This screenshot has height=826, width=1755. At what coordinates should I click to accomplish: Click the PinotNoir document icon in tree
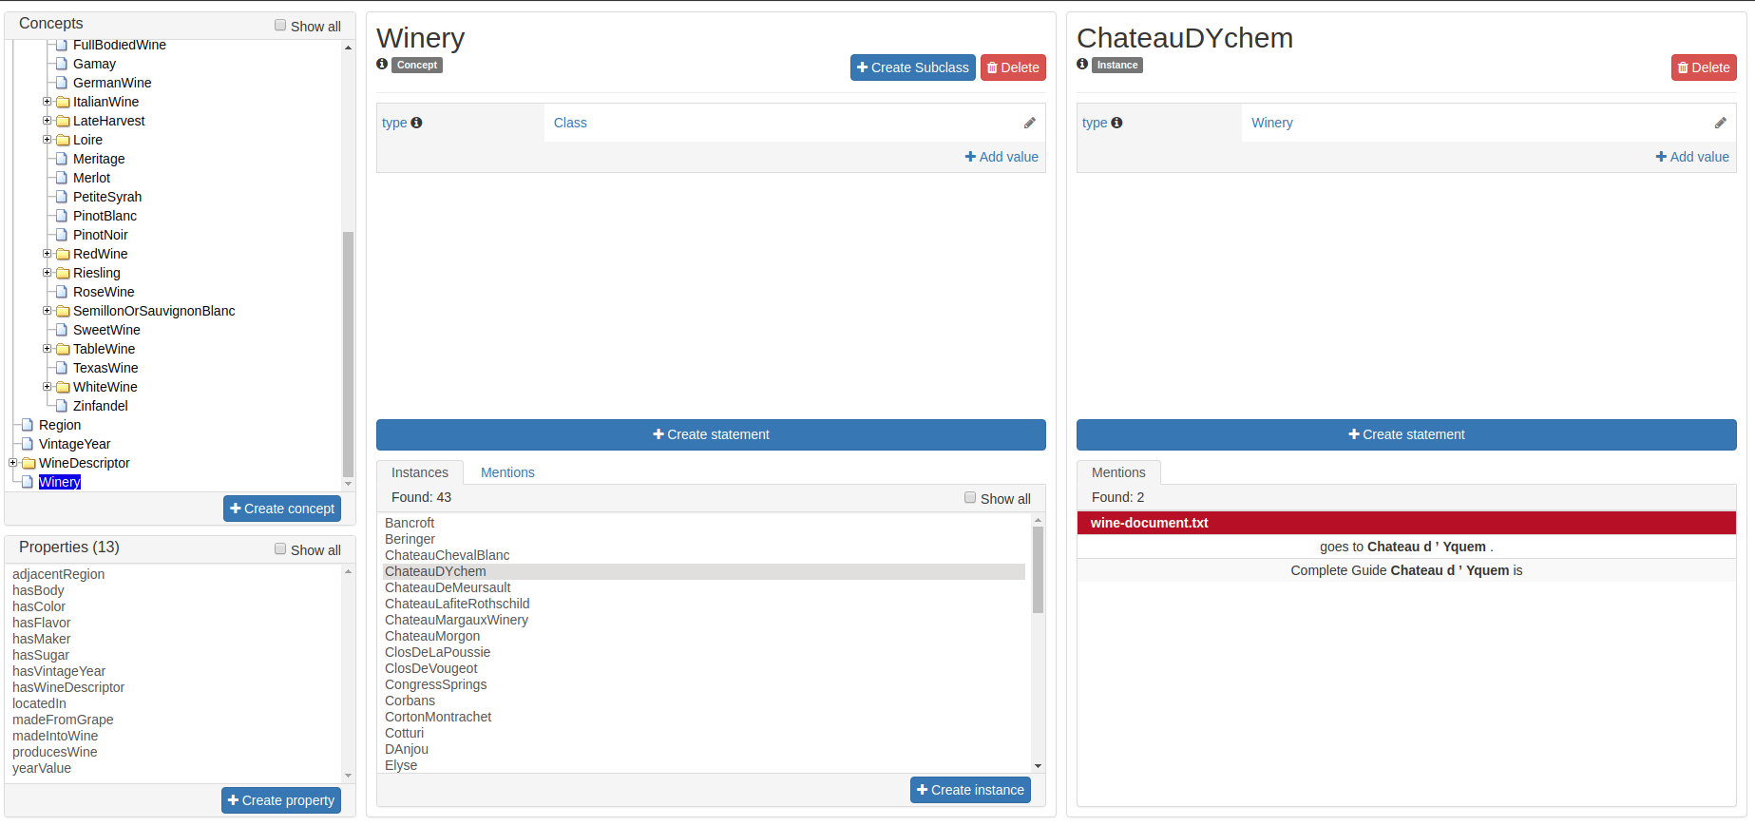62,235
